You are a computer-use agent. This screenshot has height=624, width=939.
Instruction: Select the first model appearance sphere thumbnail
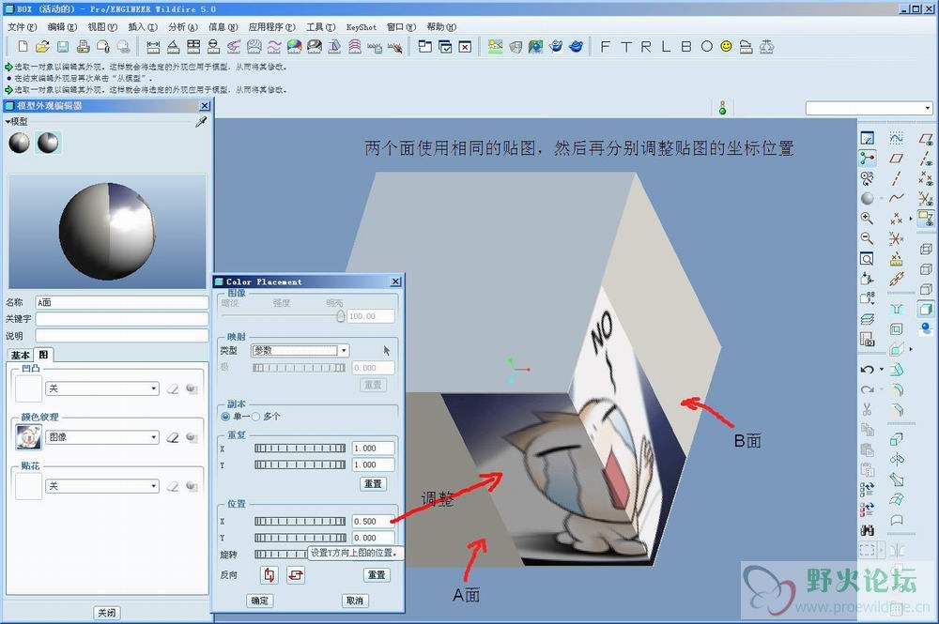19,143
